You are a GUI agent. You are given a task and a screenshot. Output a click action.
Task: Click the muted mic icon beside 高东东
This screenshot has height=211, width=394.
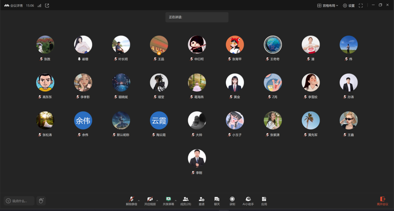[x=40, y=97]
